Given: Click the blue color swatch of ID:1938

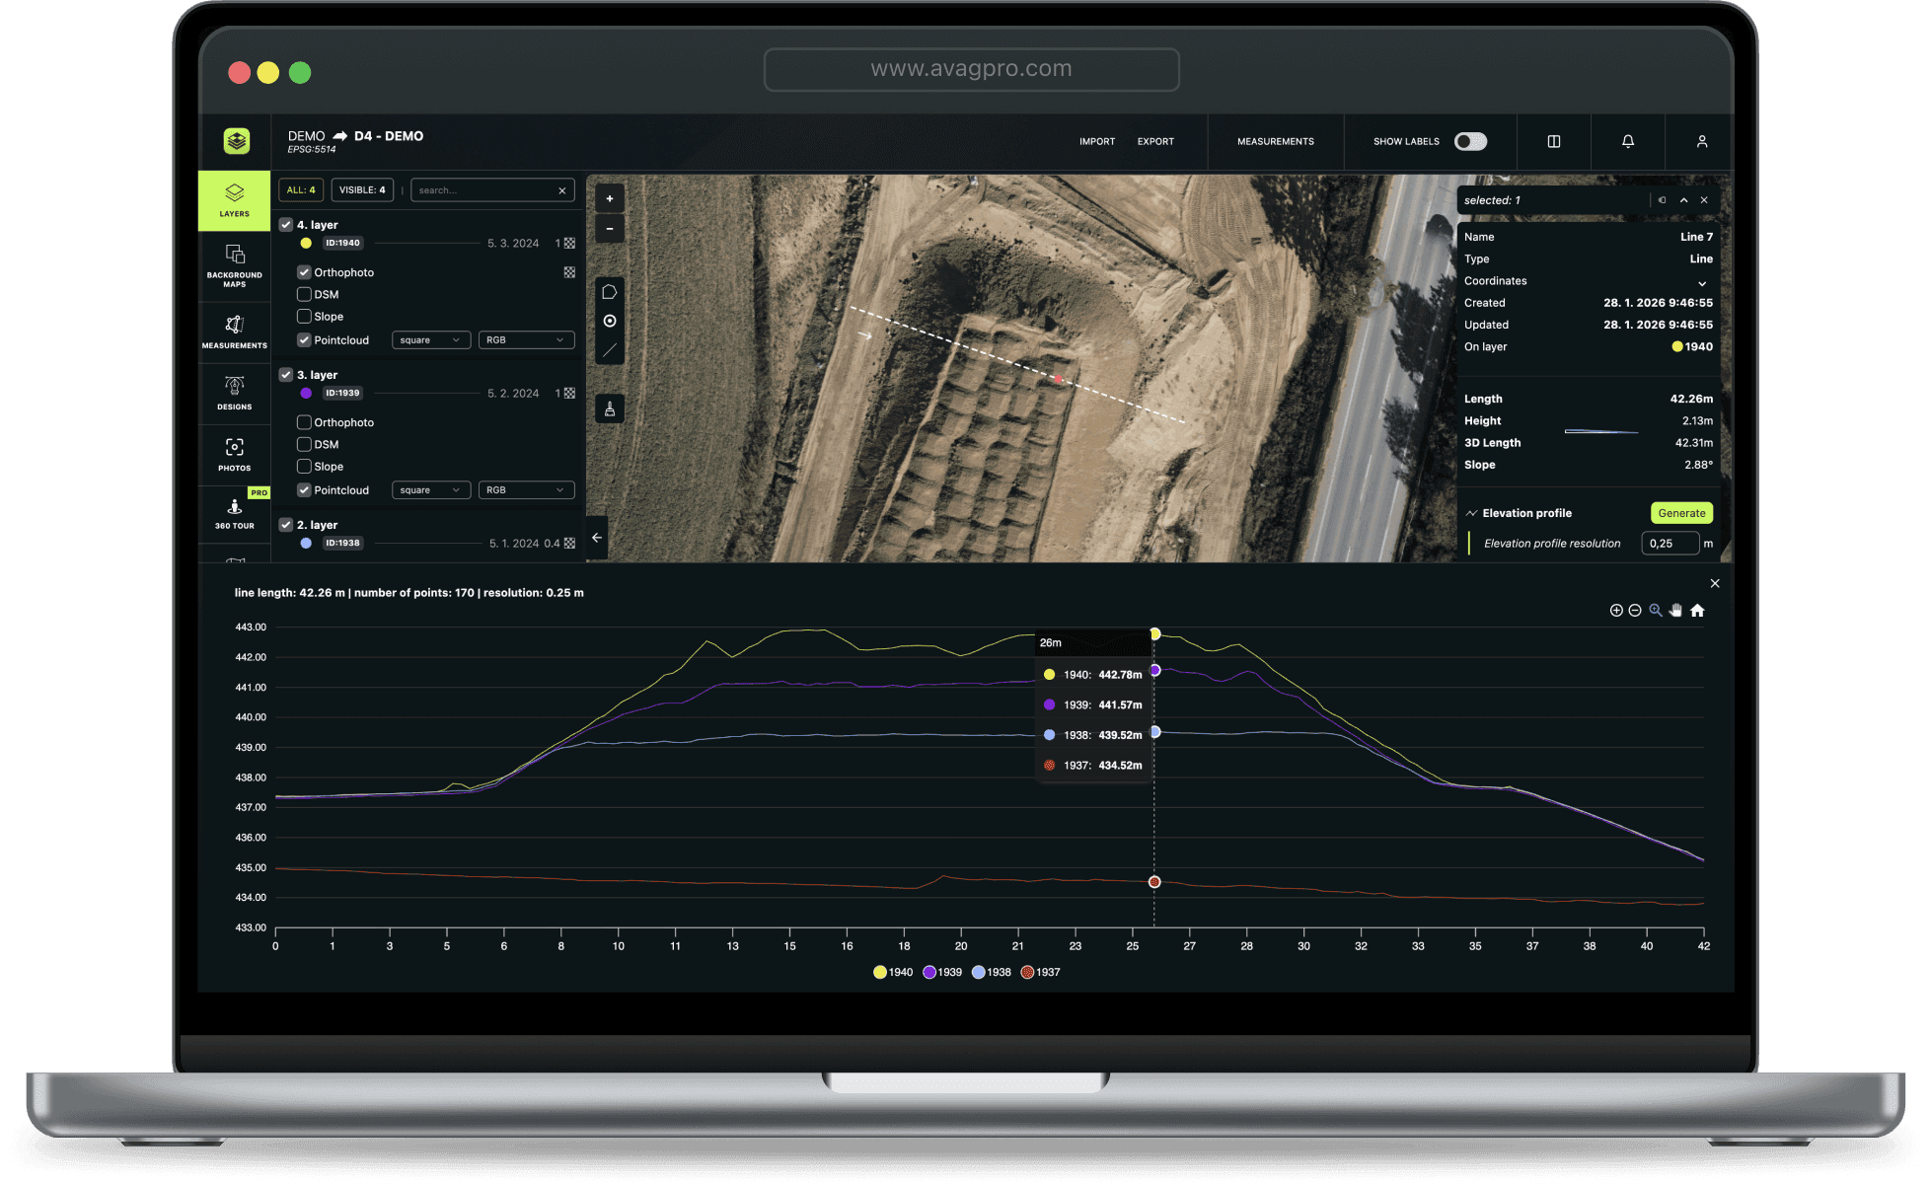Looking at the screenshot, I should pyautogui.click(x=306, y=543).
